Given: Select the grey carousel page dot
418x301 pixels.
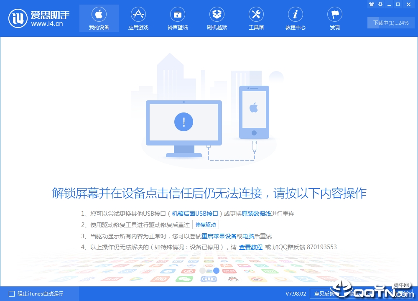Looking at the screenshot, I should point(203,270).
